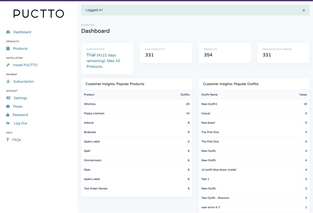
Task: Open the Products menu link
Action: pos(20,48)
